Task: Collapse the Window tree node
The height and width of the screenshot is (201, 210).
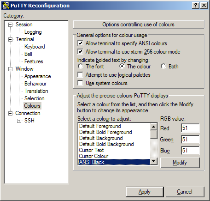Action: pos(10,69)
